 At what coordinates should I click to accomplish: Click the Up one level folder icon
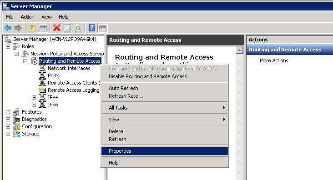click(x=32, y=28)
